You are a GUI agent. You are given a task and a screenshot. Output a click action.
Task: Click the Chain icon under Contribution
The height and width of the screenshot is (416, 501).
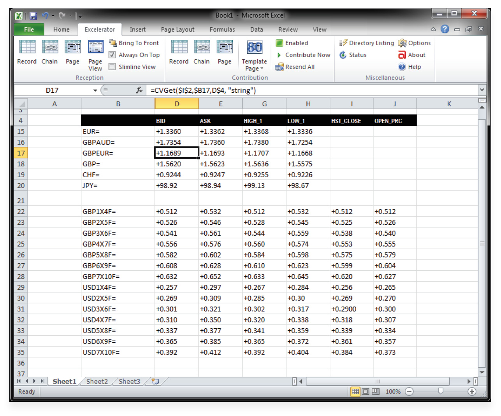pos(202,53)
